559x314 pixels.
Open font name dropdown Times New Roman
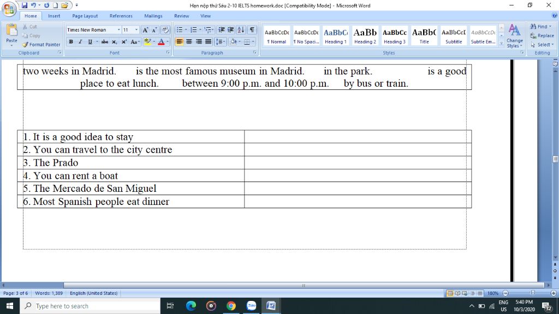(x=118, y=30)
